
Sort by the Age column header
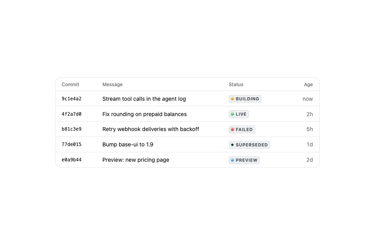click(x=308, y=85)
